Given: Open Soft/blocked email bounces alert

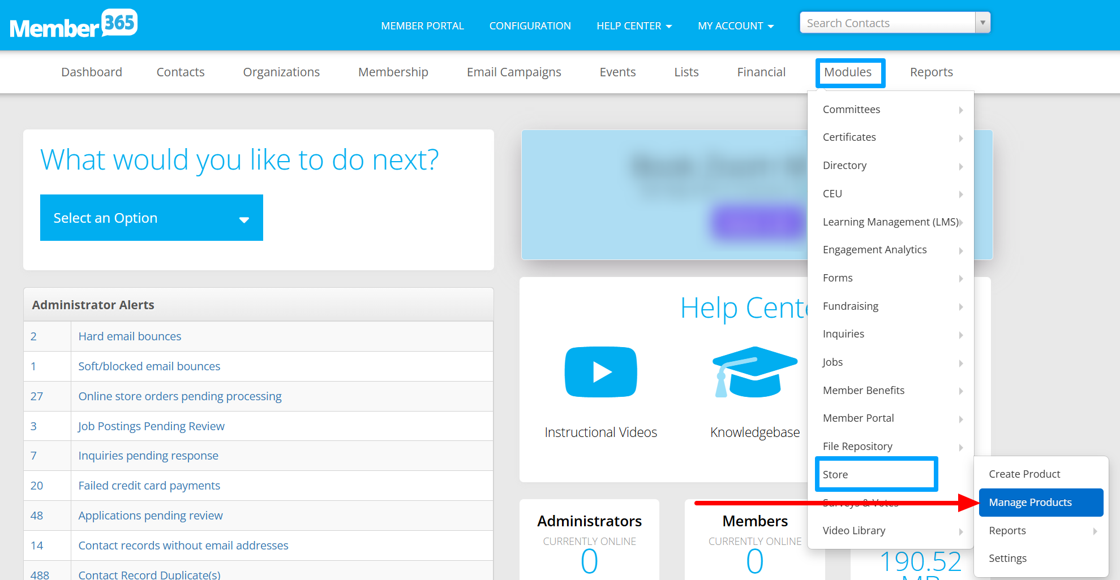Looking at the screenshot, I should click(x=149, y=366).
